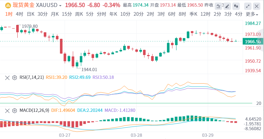Click the DEA:2.20244 value
Viewport: 264px width, 139px height.
[90, 110]
